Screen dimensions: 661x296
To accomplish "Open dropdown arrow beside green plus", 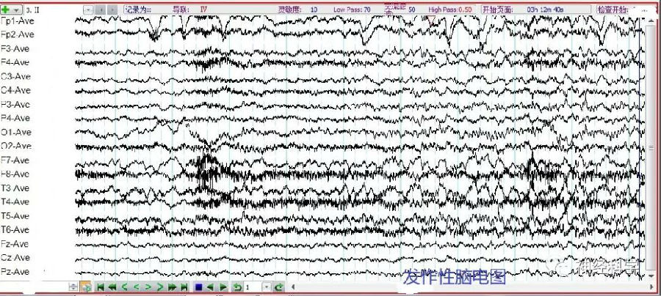I will click(x=17, y=10).
